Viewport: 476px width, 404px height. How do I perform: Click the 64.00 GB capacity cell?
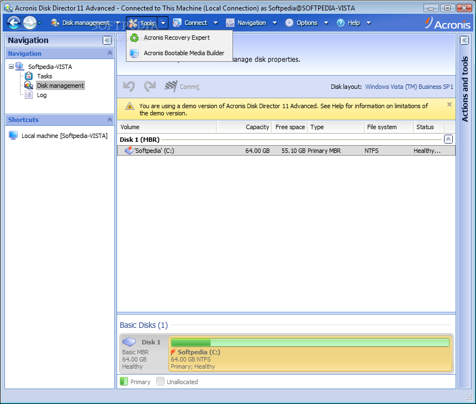[x=257, y=151]
